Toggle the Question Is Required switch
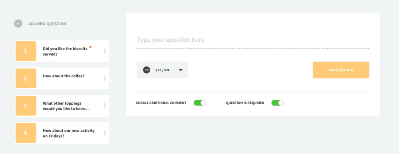The image size is (399, 154). [278, 103]
